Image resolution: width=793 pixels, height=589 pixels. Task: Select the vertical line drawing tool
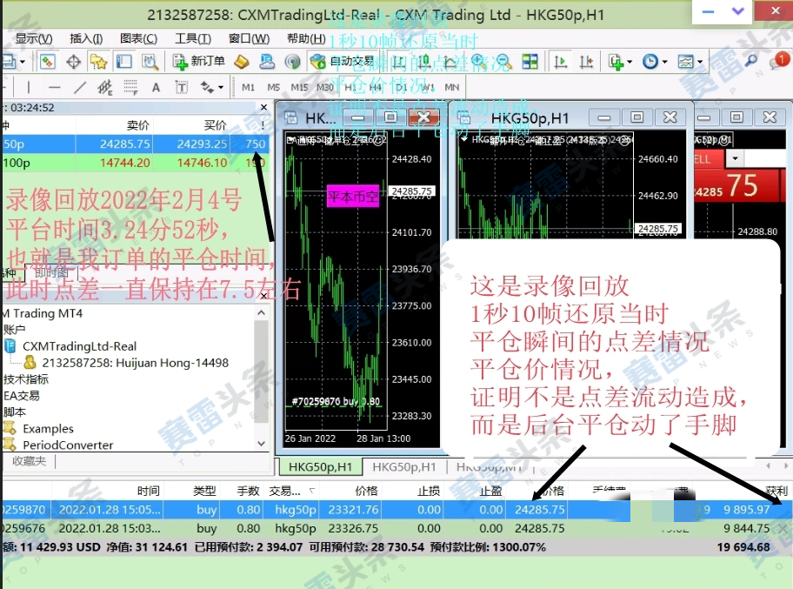[x=29, y=88]
